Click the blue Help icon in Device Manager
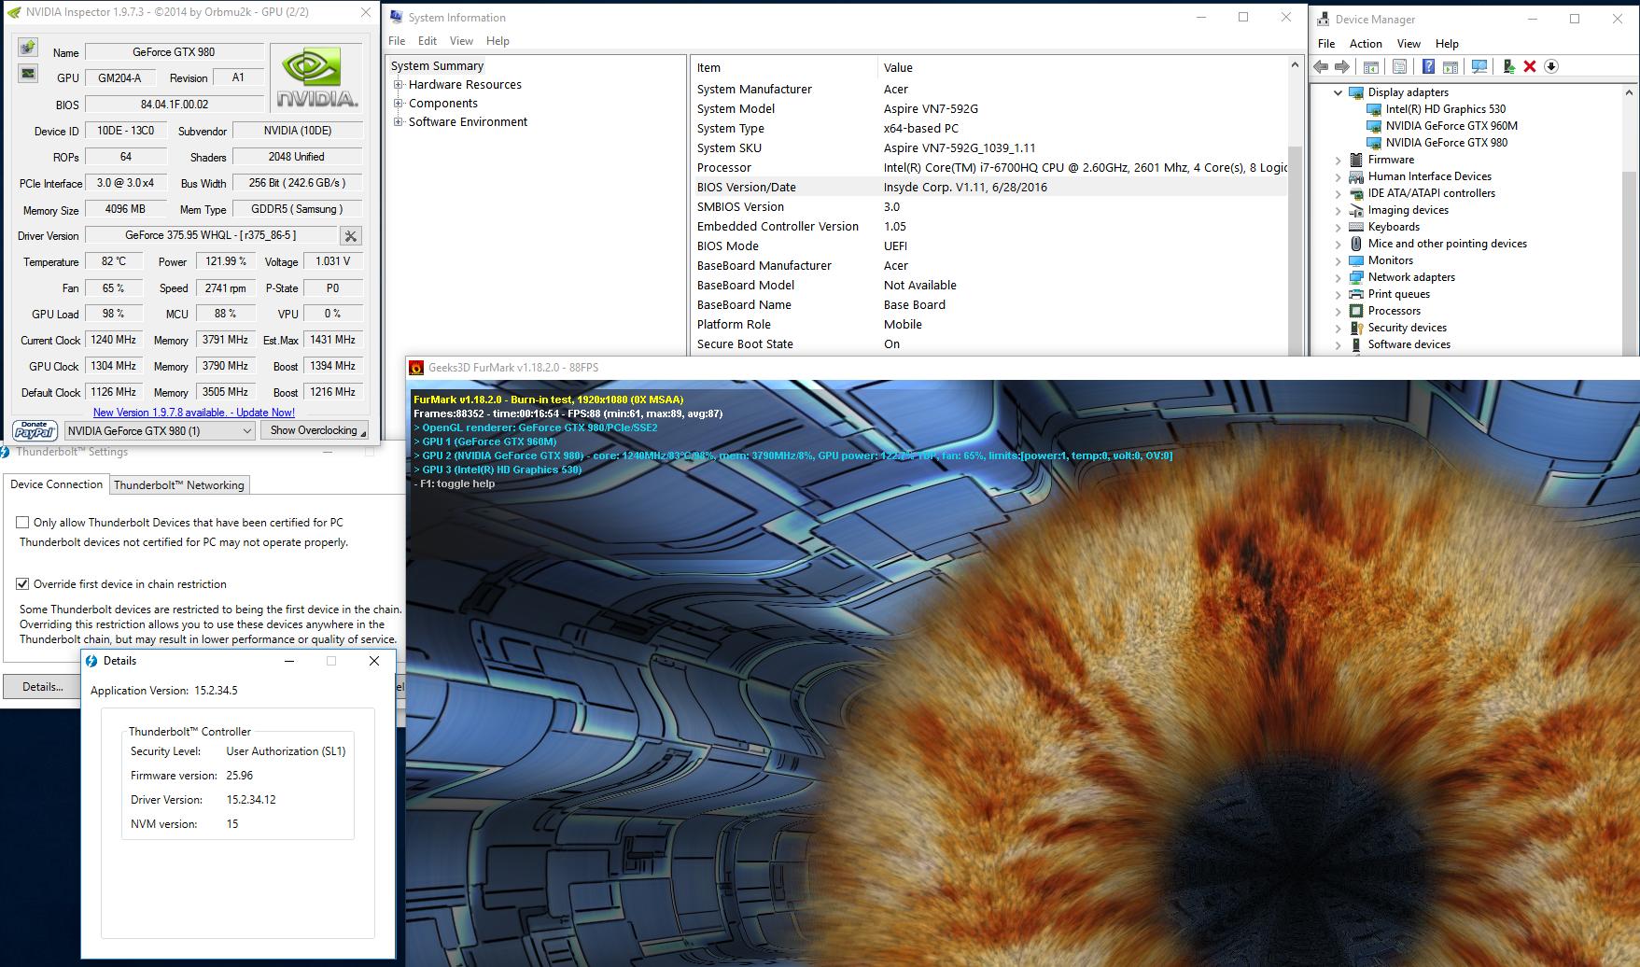 pos(1428,66)
